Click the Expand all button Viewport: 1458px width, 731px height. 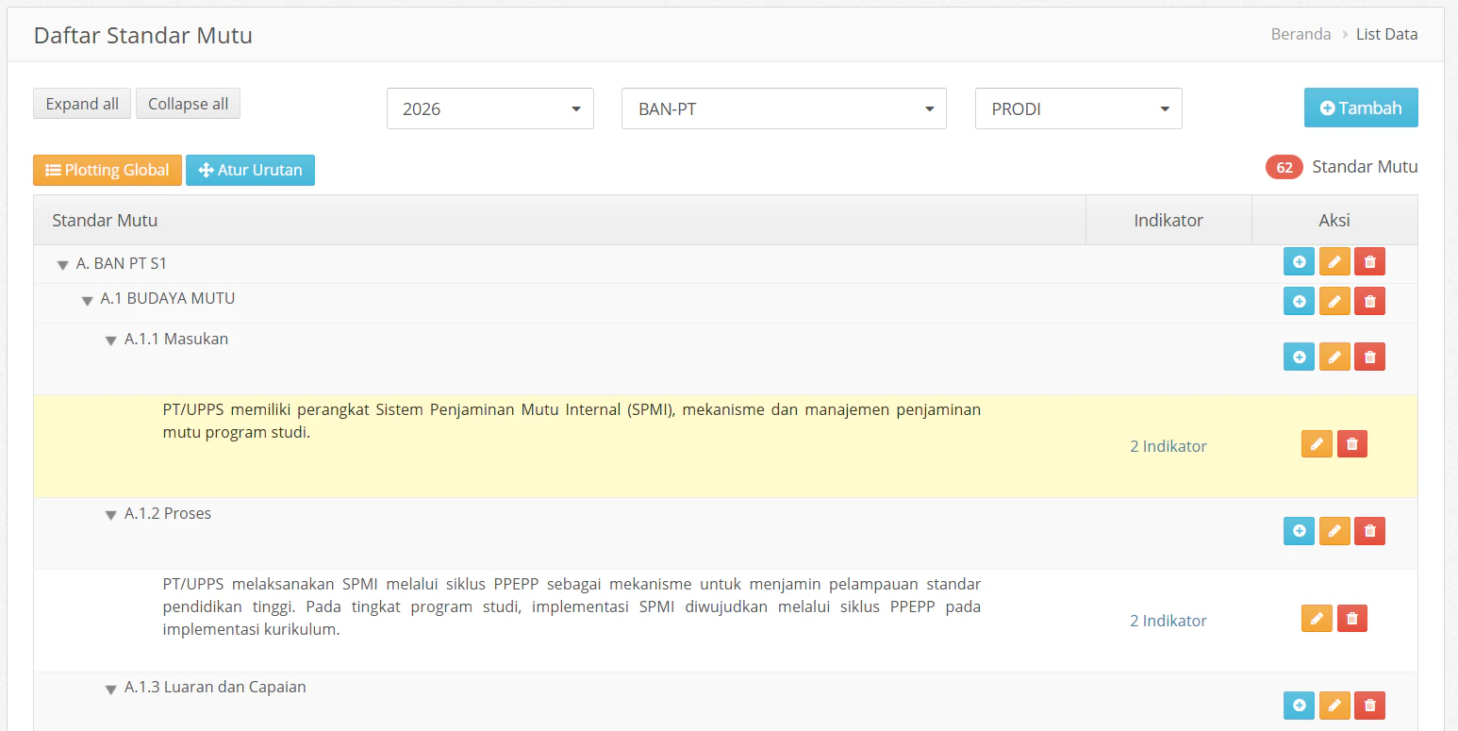coord(81,103)
